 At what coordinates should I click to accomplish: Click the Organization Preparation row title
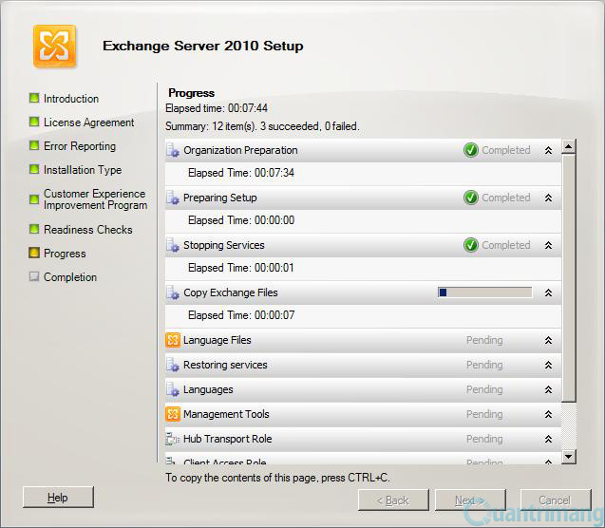[240, 150]
